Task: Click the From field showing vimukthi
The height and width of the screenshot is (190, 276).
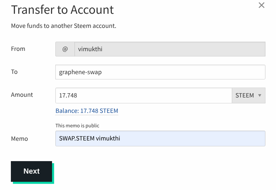Action: click(x=170, y=49)
